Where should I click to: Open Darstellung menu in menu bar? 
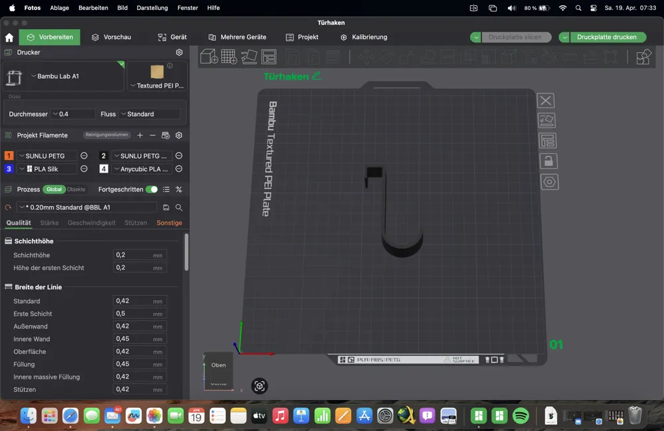152,7
